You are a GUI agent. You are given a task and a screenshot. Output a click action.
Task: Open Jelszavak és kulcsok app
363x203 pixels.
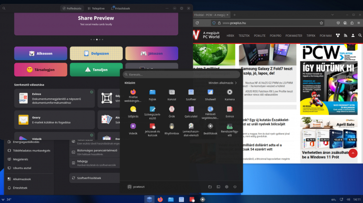tap(152, 130)
